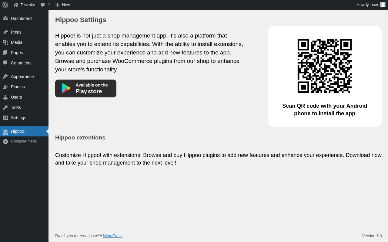This screenshot has height=242, width=388.
Task: Click the Plugins plug icon
Action: 5,87
